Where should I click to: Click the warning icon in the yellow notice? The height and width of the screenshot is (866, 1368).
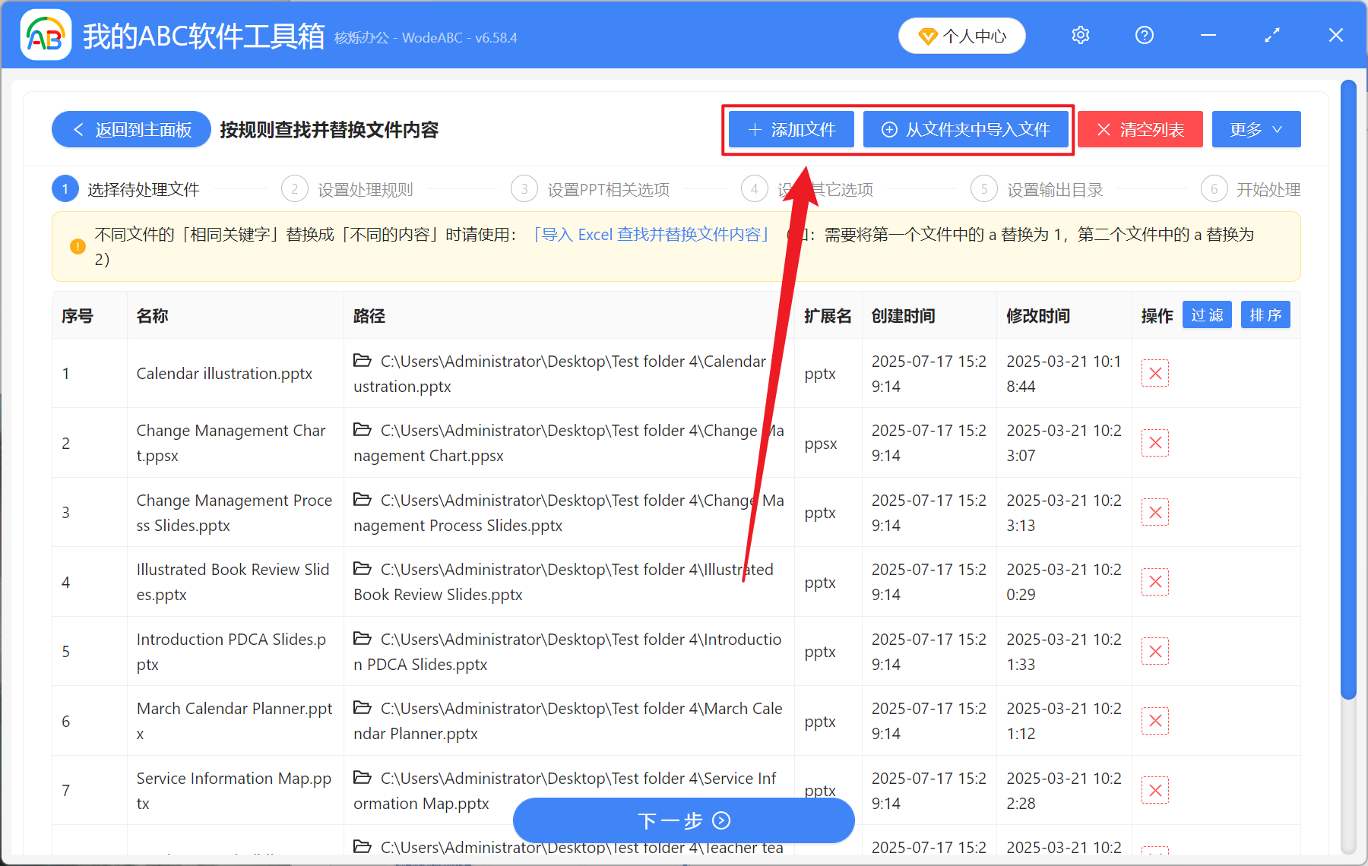pyautogui.click(x=77, y=246)
